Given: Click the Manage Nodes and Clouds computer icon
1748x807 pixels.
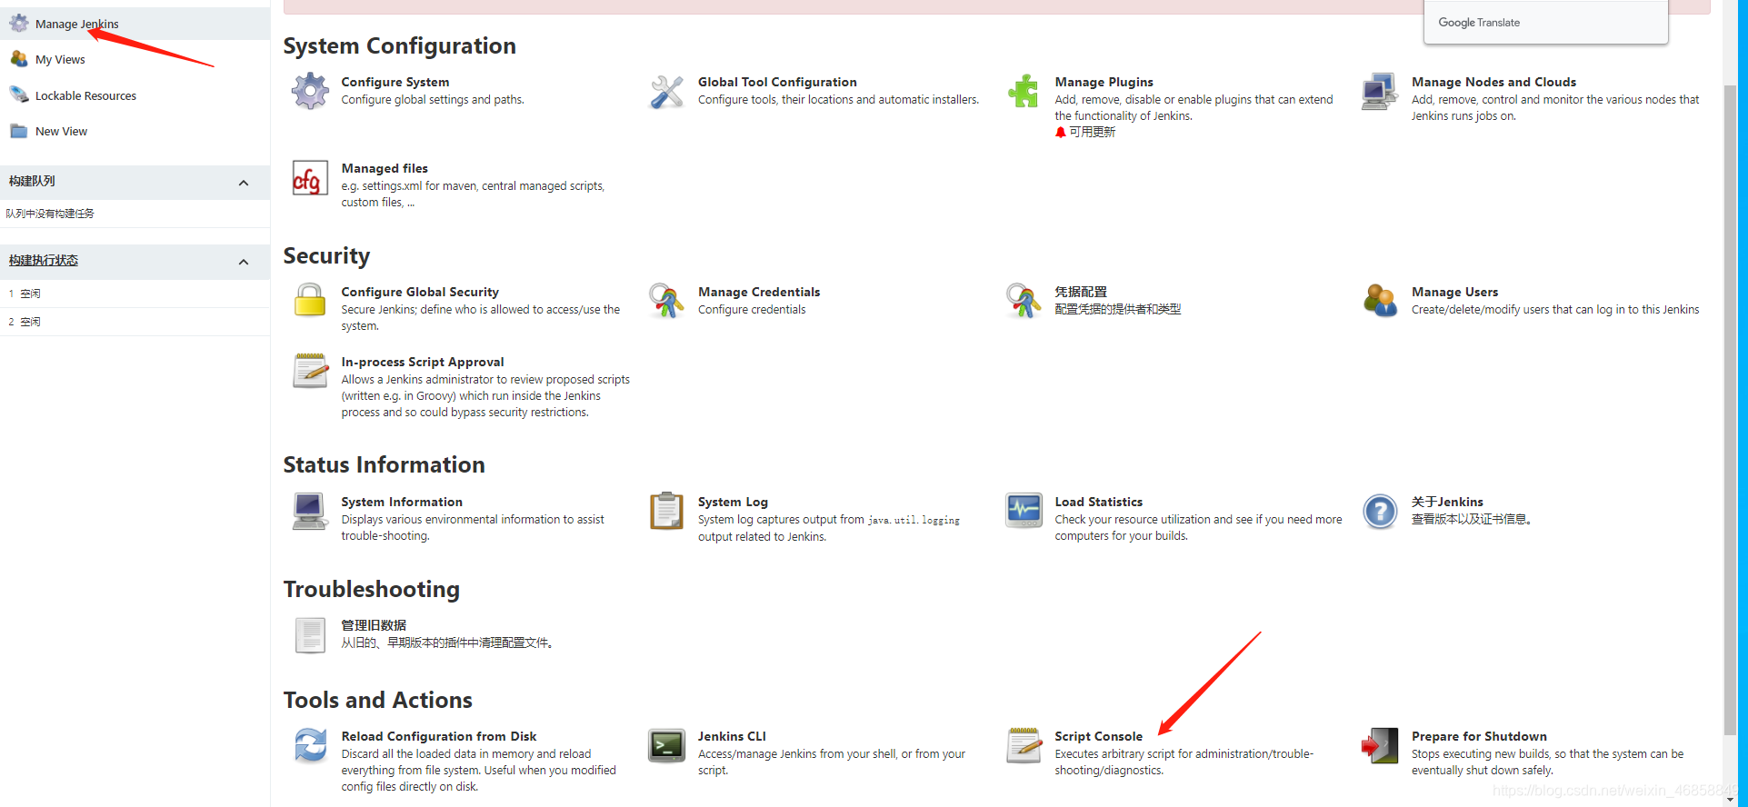Looking at the screenshot, I should tap(1380, 91).
